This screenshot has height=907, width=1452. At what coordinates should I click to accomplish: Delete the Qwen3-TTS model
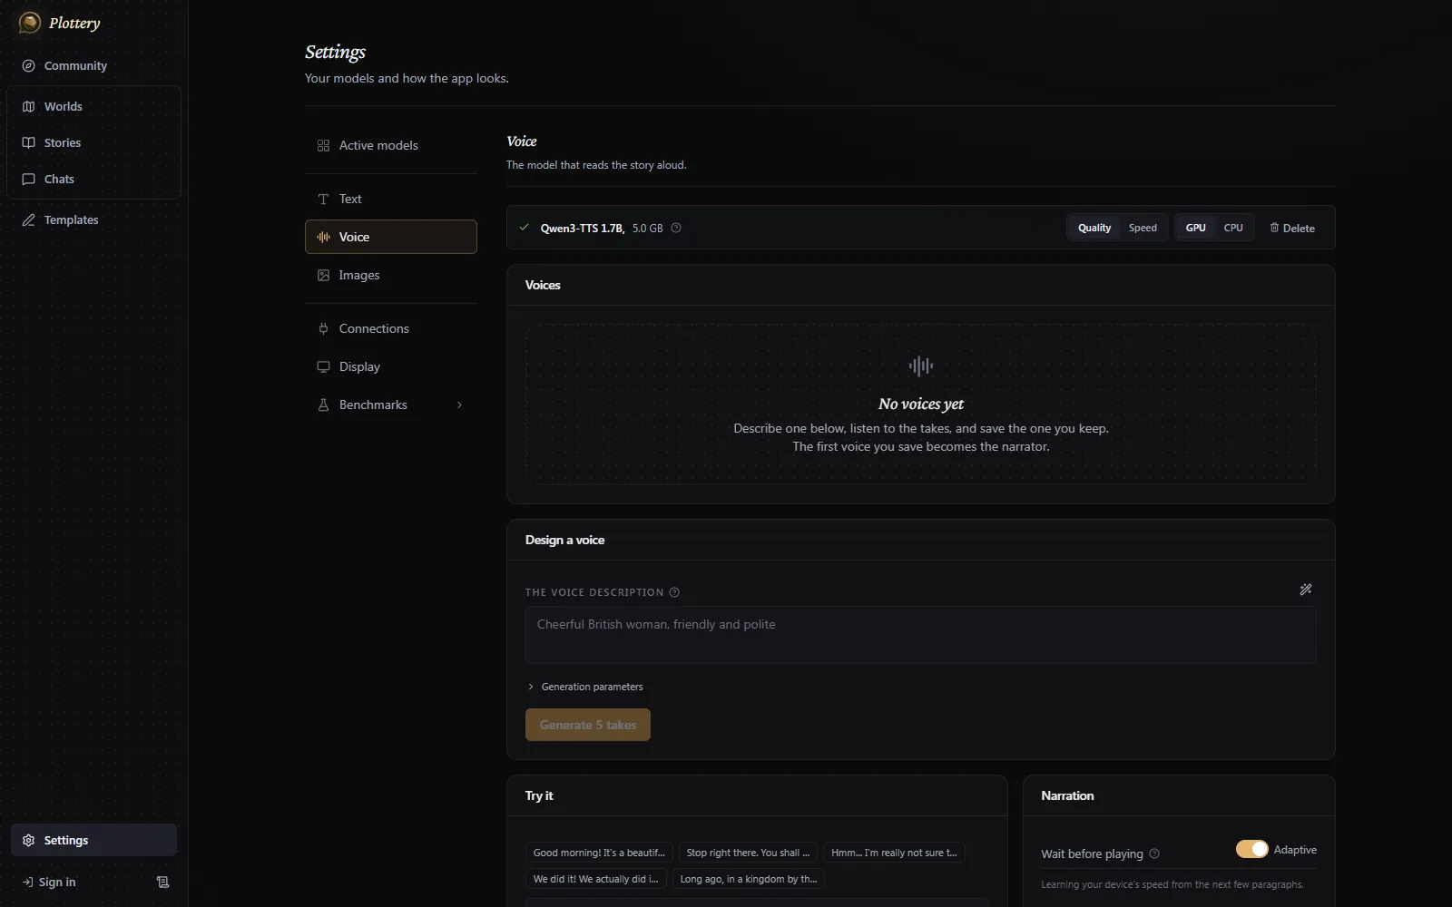1292,228
